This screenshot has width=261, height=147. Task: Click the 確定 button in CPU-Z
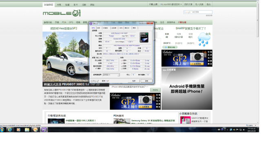coord(146,81)
